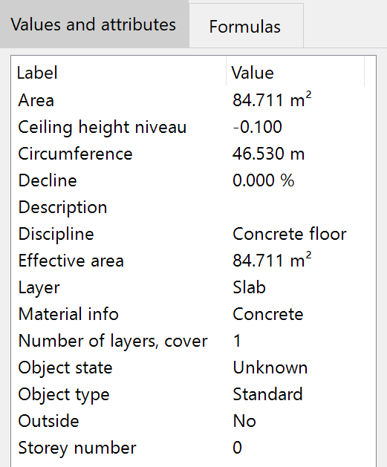
Task: Click the Storey number value 0
Action: pyautogui.click(x=237, y=448)
